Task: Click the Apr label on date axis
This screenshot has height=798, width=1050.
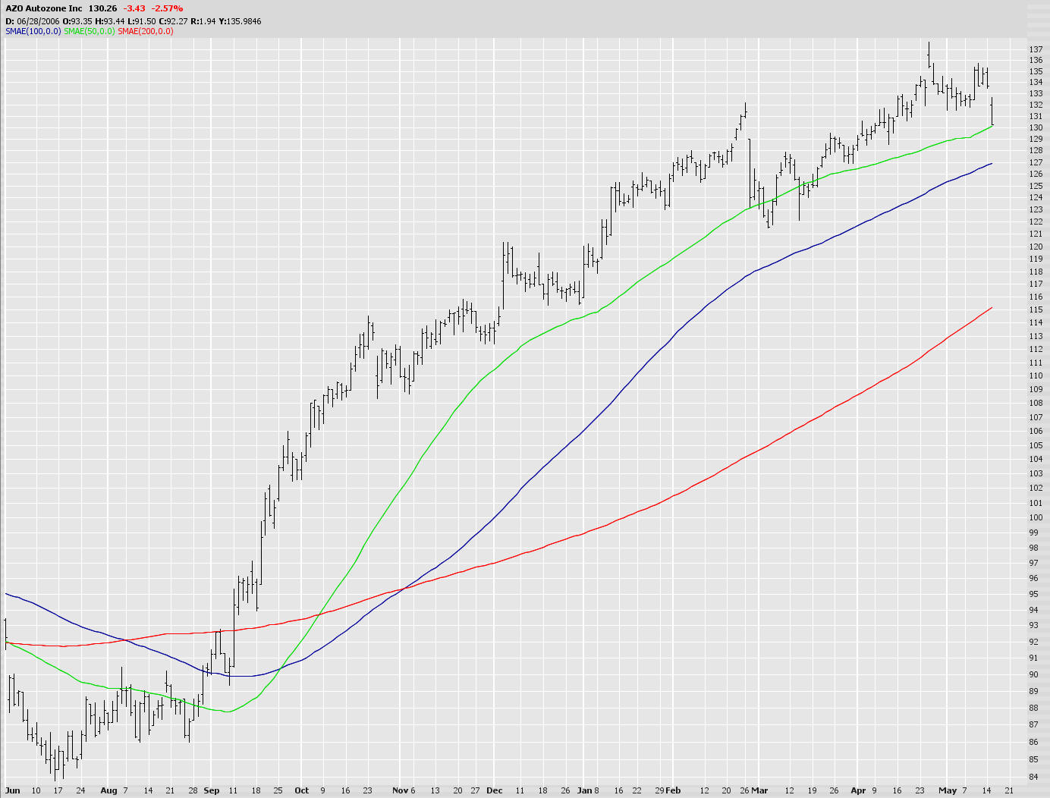Action: pos(858,790)
